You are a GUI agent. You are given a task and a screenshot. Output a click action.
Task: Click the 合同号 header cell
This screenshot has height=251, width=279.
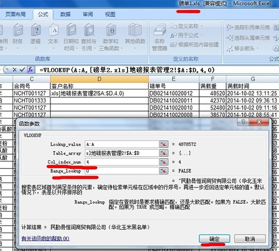(x=31, y=86)
